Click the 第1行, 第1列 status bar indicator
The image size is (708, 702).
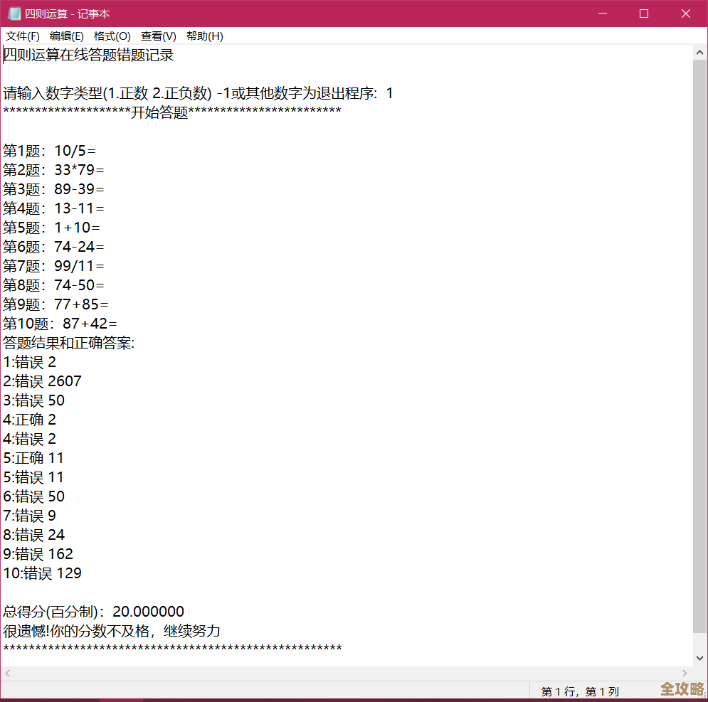tap(580, 691)
